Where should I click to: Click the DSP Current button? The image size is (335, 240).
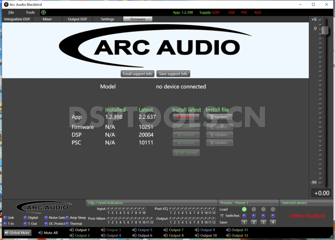[x=186, y=135]
